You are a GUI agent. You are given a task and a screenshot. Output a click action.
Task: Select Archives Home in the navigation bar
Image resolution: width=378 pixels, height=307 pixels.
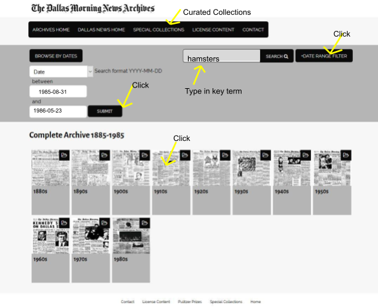coord(51,30)
